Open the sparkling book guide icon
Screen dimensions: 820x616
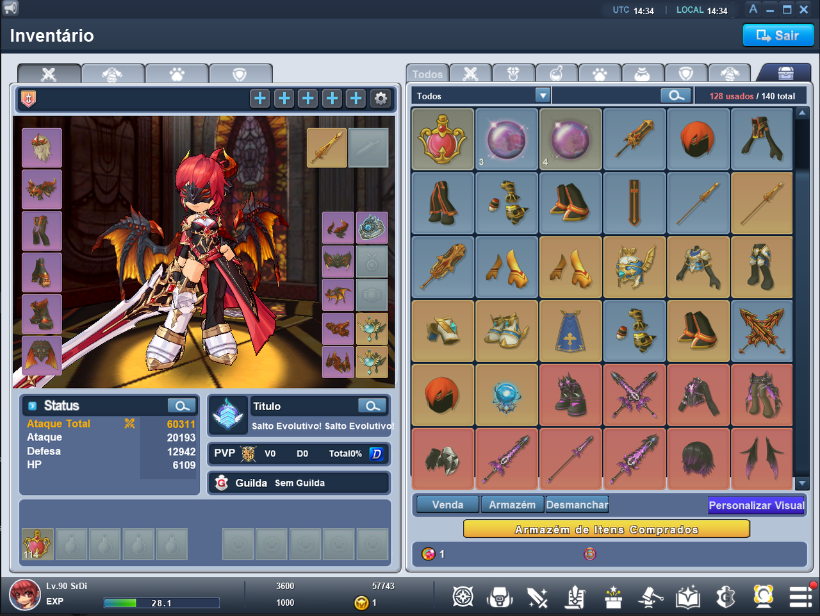coord(687,597)
